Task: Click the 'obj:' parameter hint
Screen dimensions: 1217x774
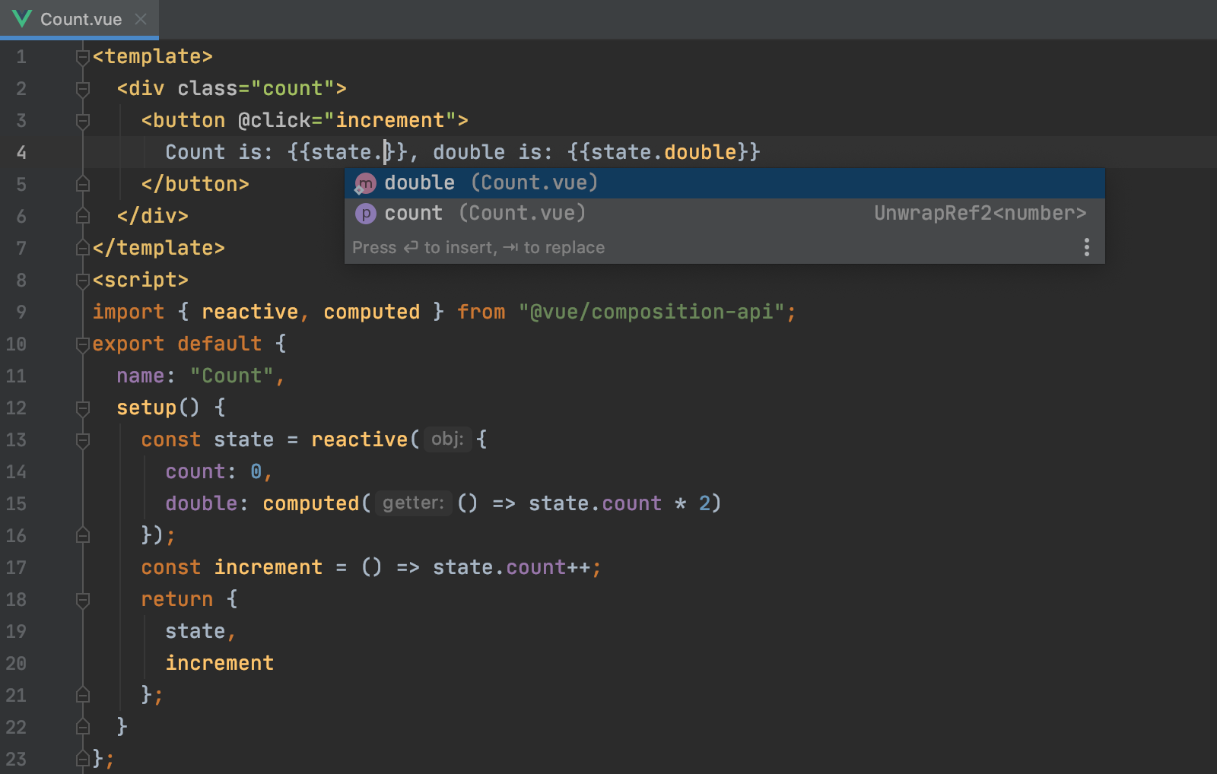Action: pyautogui.click(x=447, y=439)
